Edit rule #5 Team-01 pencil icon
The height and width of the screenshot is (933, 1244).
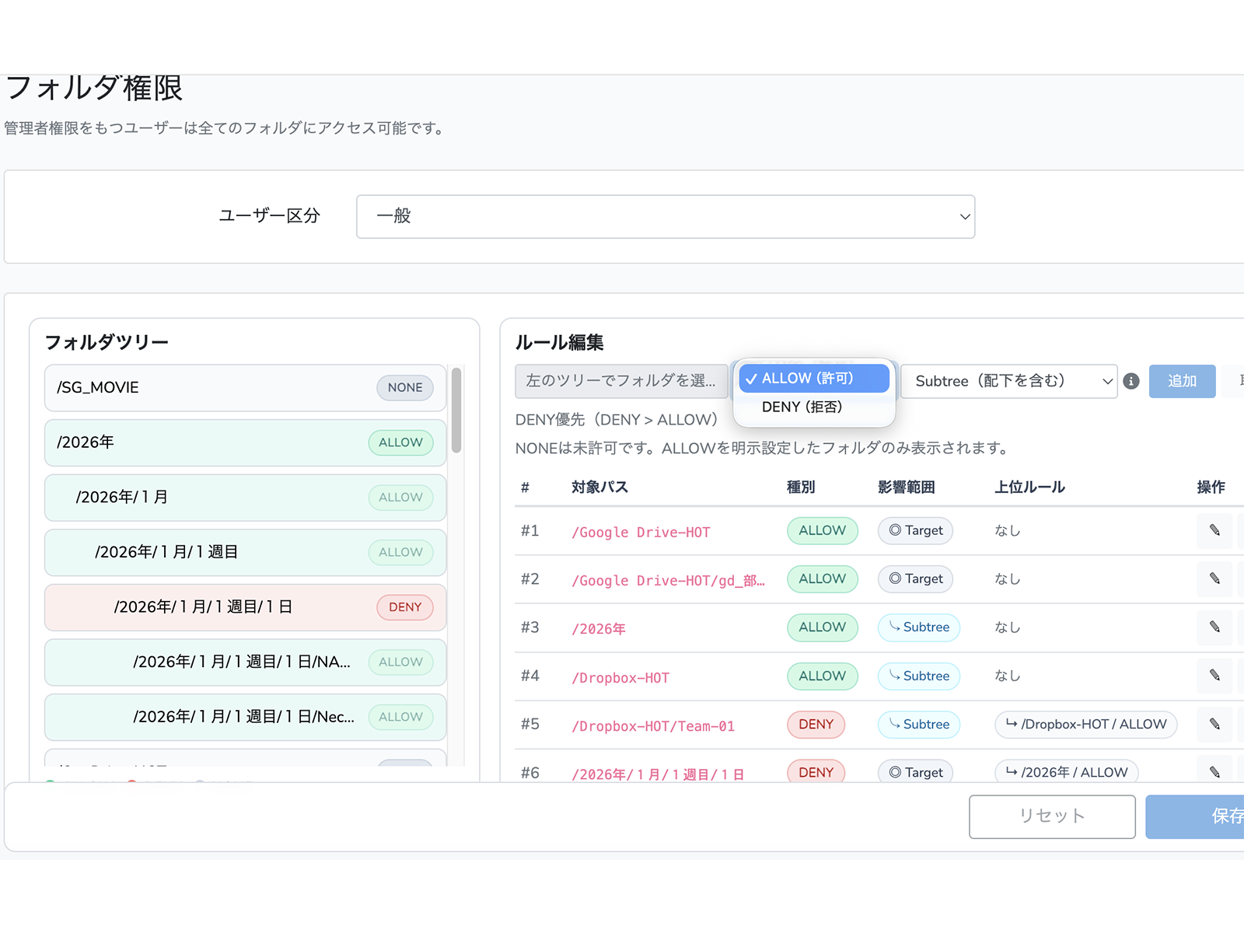click(1214, 724)
